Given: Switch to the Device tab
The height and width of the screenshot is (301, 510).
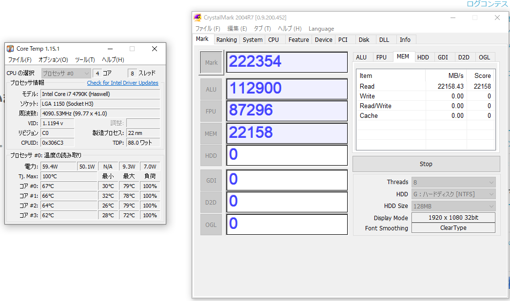Looking at the screenshot, I should [324, 39].
